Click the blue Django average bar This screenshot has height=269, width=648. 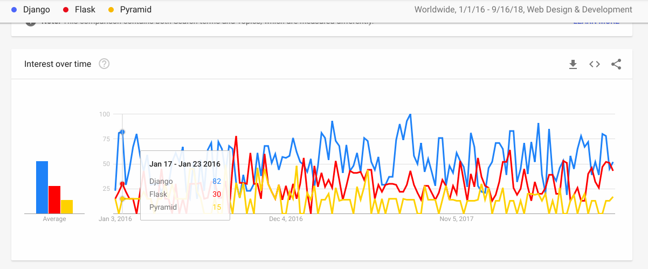[x=42, y=187]
